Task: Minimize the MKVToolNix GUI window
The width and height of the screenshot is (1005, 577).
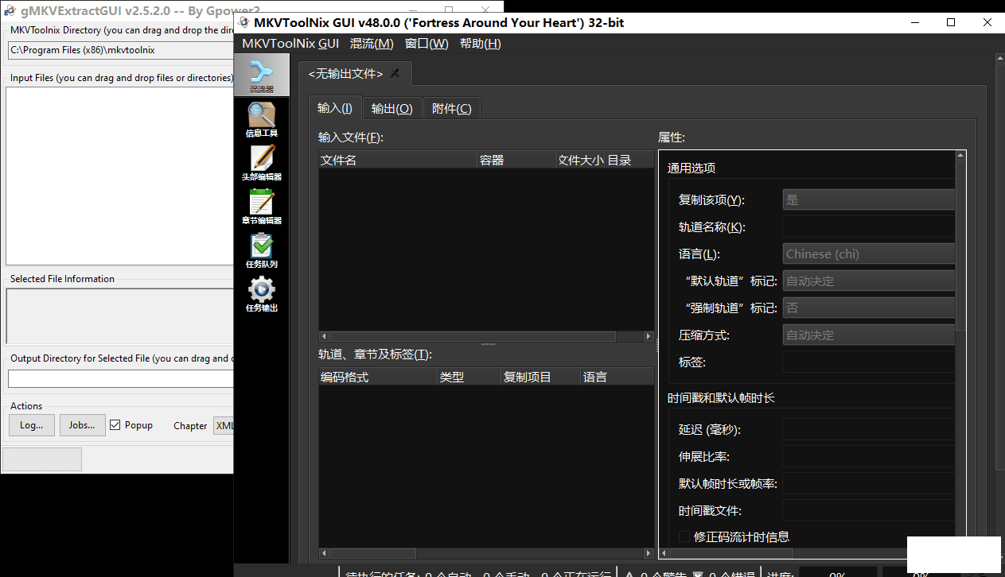Action: (x=913, y=22)
